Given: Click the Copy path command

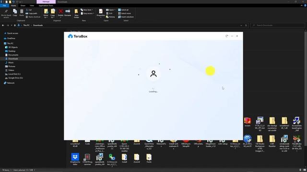Looking at the screenshot, I should pos(31,13).
